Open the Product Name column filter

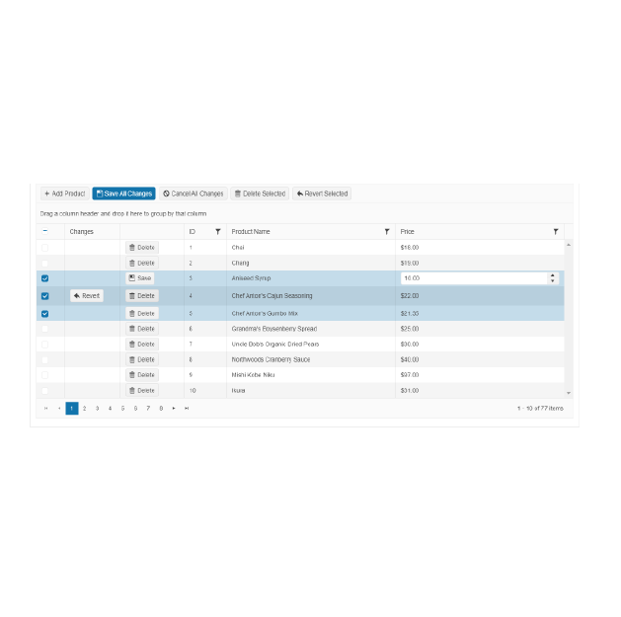pos(387,232)
